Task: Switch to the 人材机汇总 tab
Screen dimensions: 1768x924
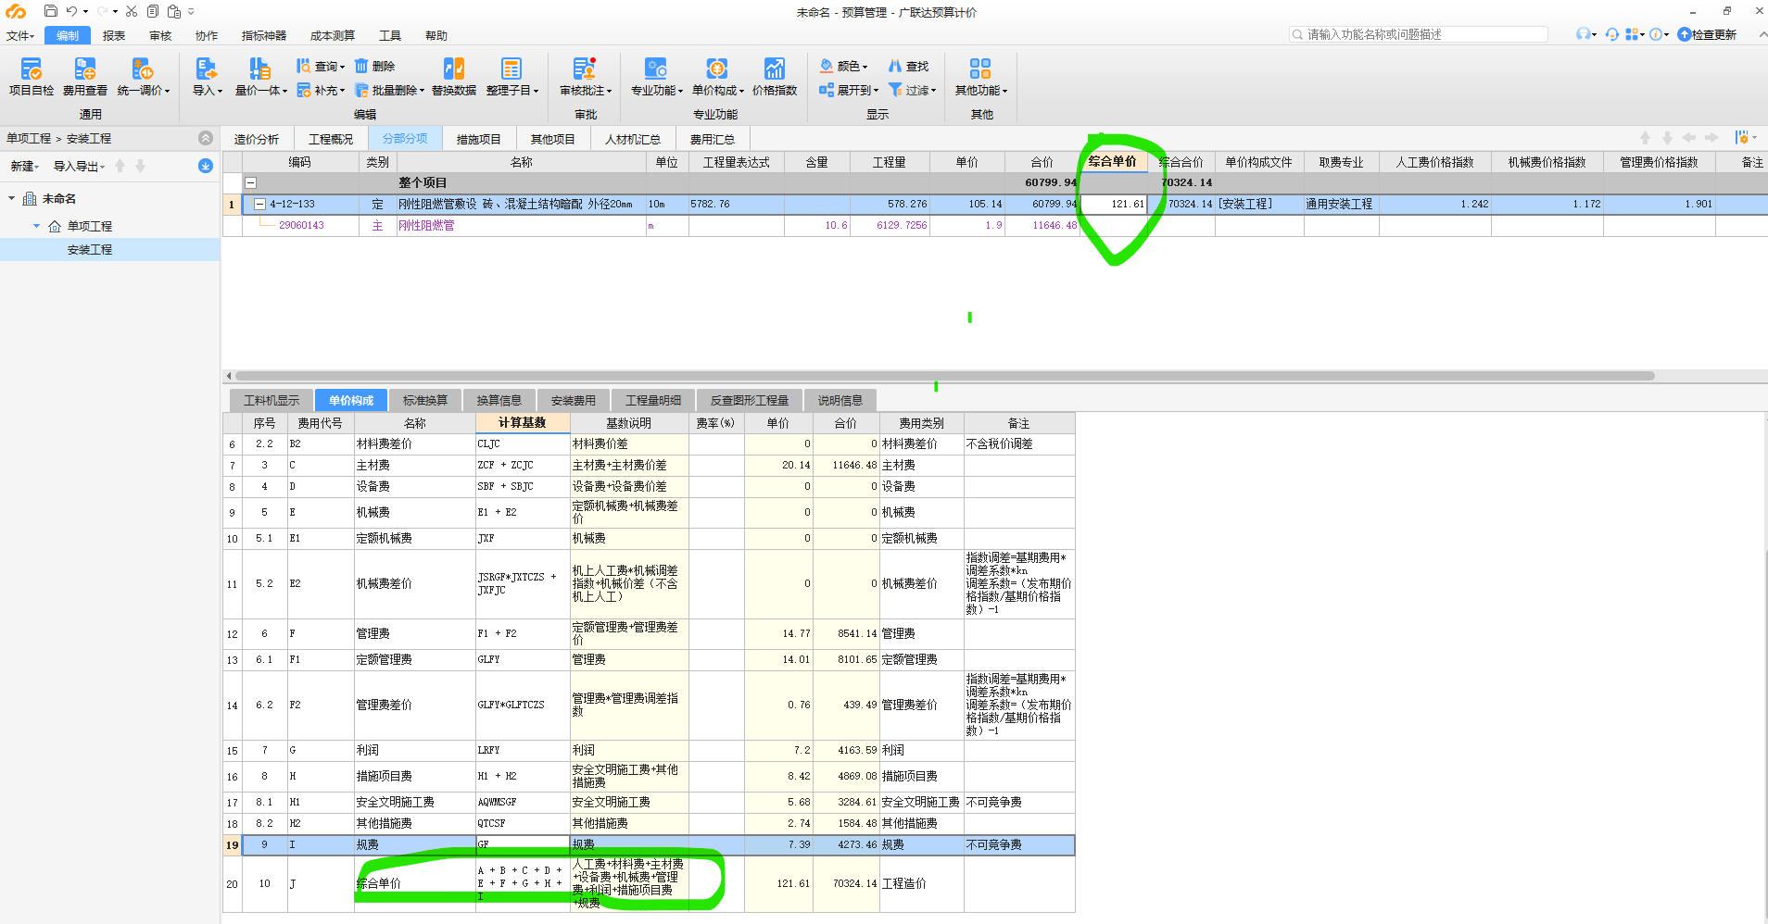Action: [x=633, y=139]
